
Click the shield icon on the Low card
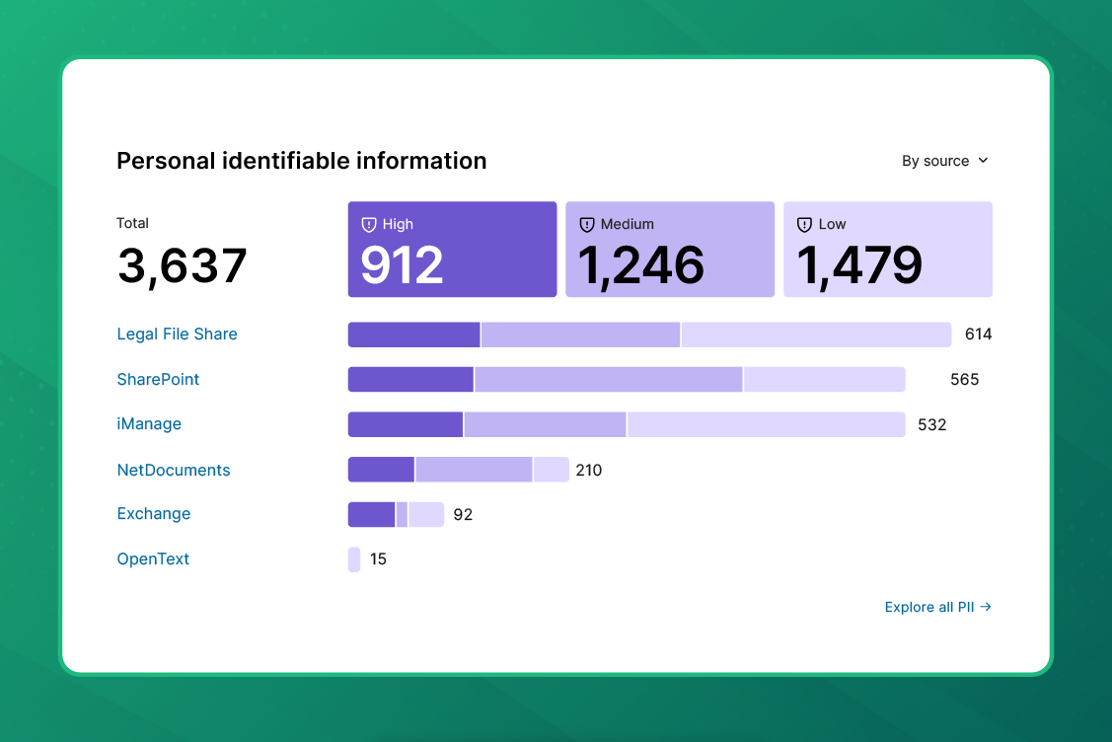(x=805, y=224)
